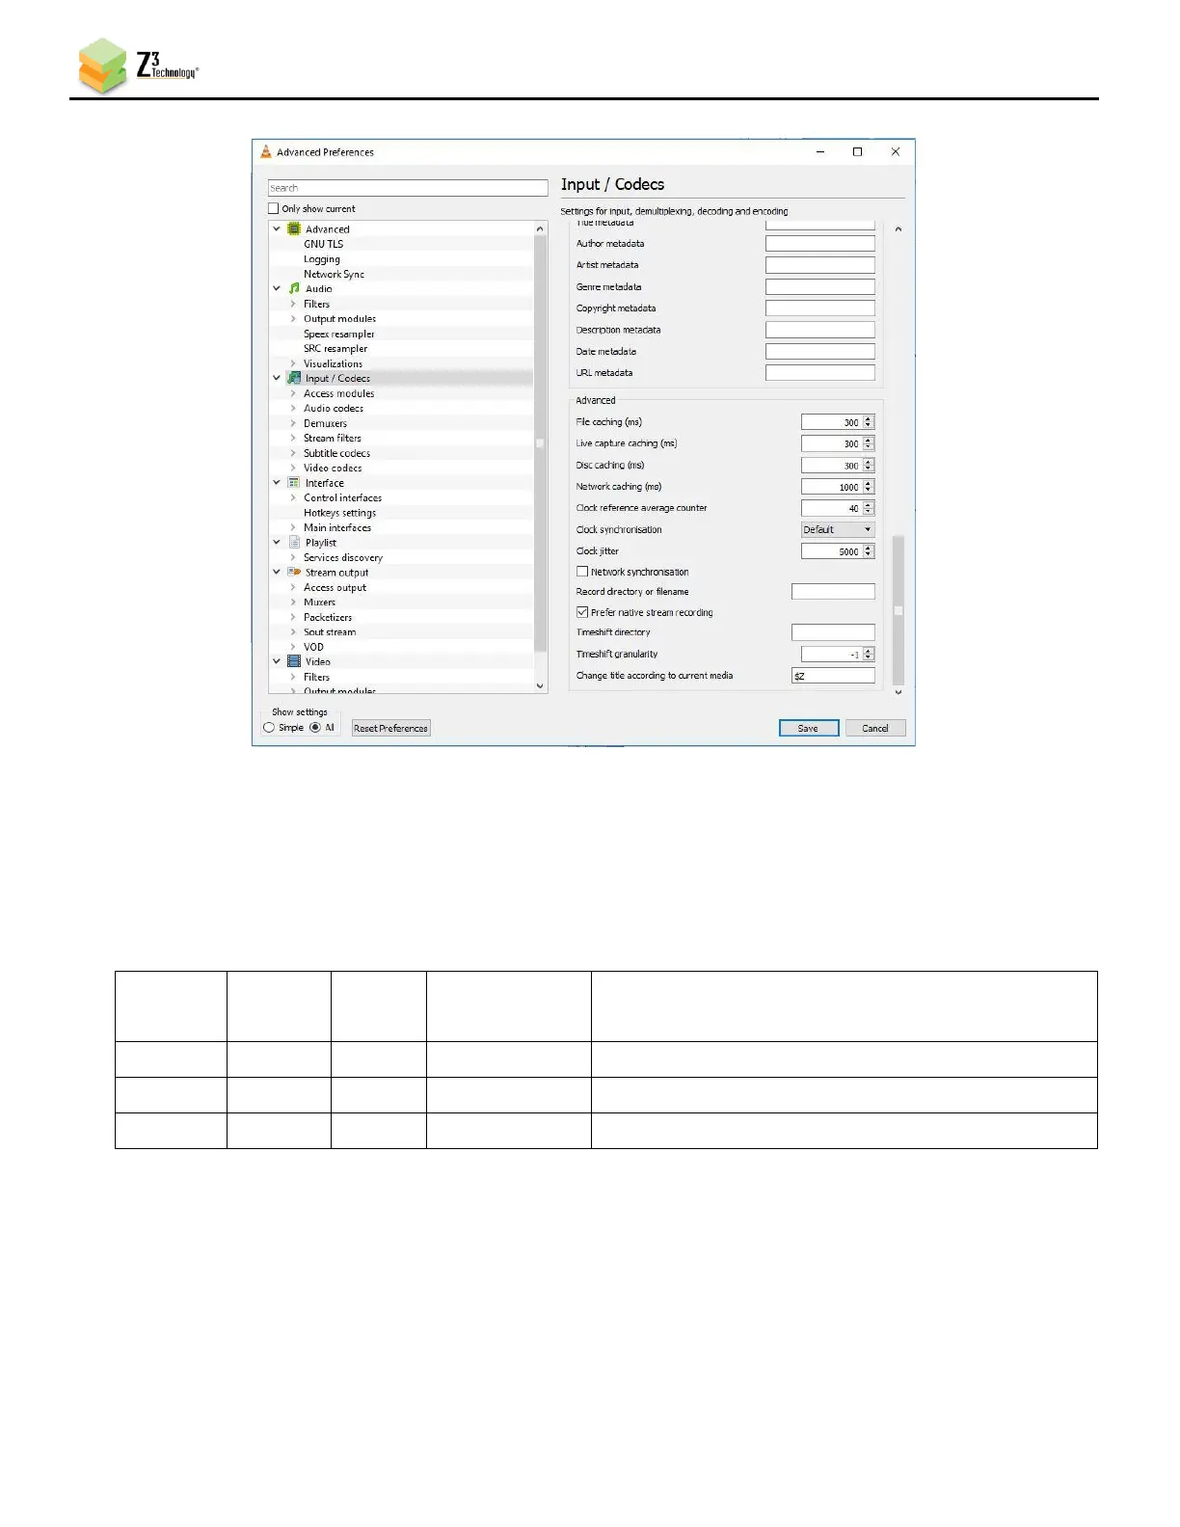The image size is (1180, 1527).
Task: Select GNU TLS in the tree
Action: point(323,245)
